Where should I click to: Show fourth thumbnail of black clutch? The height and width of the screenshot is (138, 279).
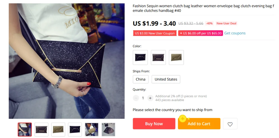coord(75,129)
